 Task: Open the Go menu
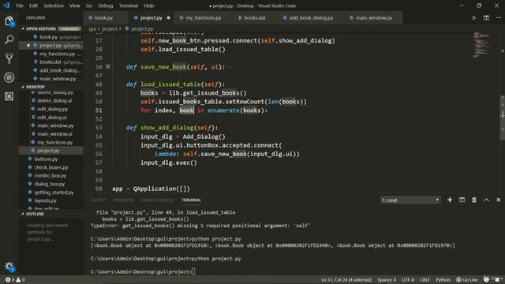(x=89, y=6)
